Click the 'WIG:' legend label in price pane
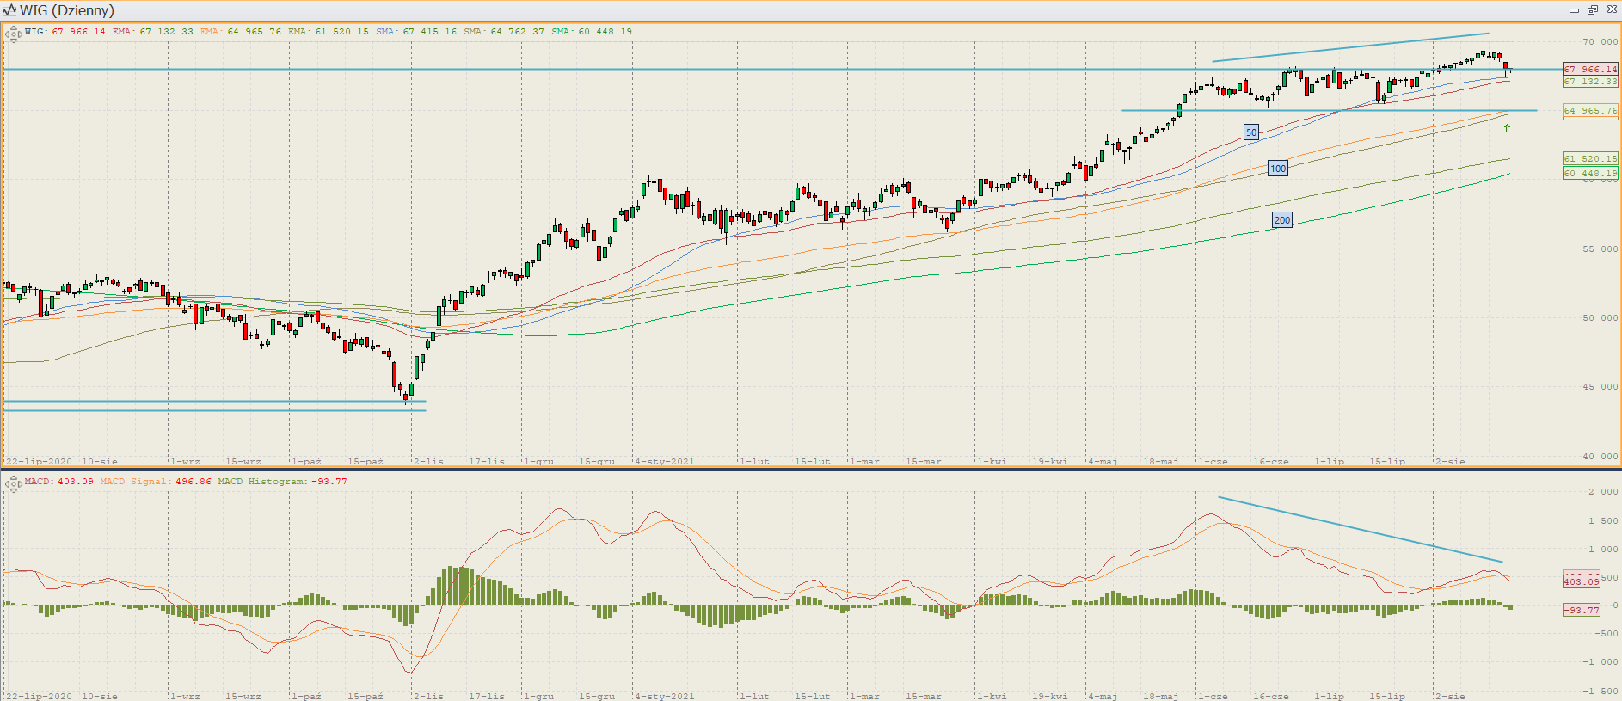Screen dimensions: 1622x701 click(x=36, y=32)
